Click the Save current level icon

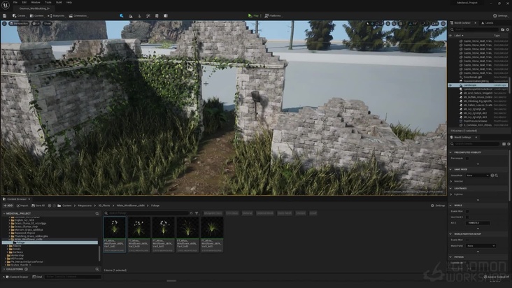[x=4, y=15]
